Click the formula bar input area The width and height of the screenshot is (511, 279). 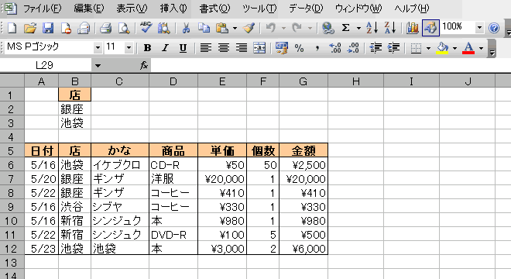(x=331, y=66)
